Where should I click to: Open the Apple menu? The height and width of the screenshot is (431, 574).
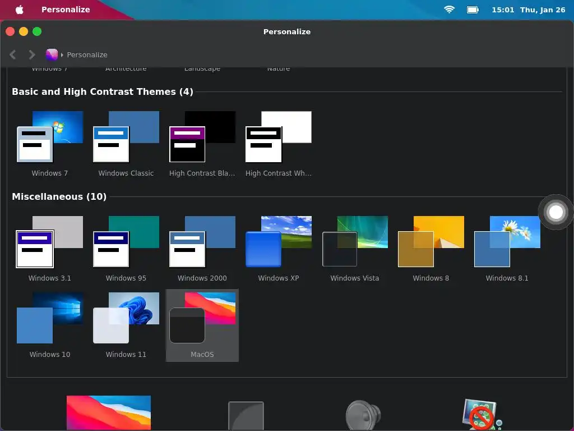20,10
